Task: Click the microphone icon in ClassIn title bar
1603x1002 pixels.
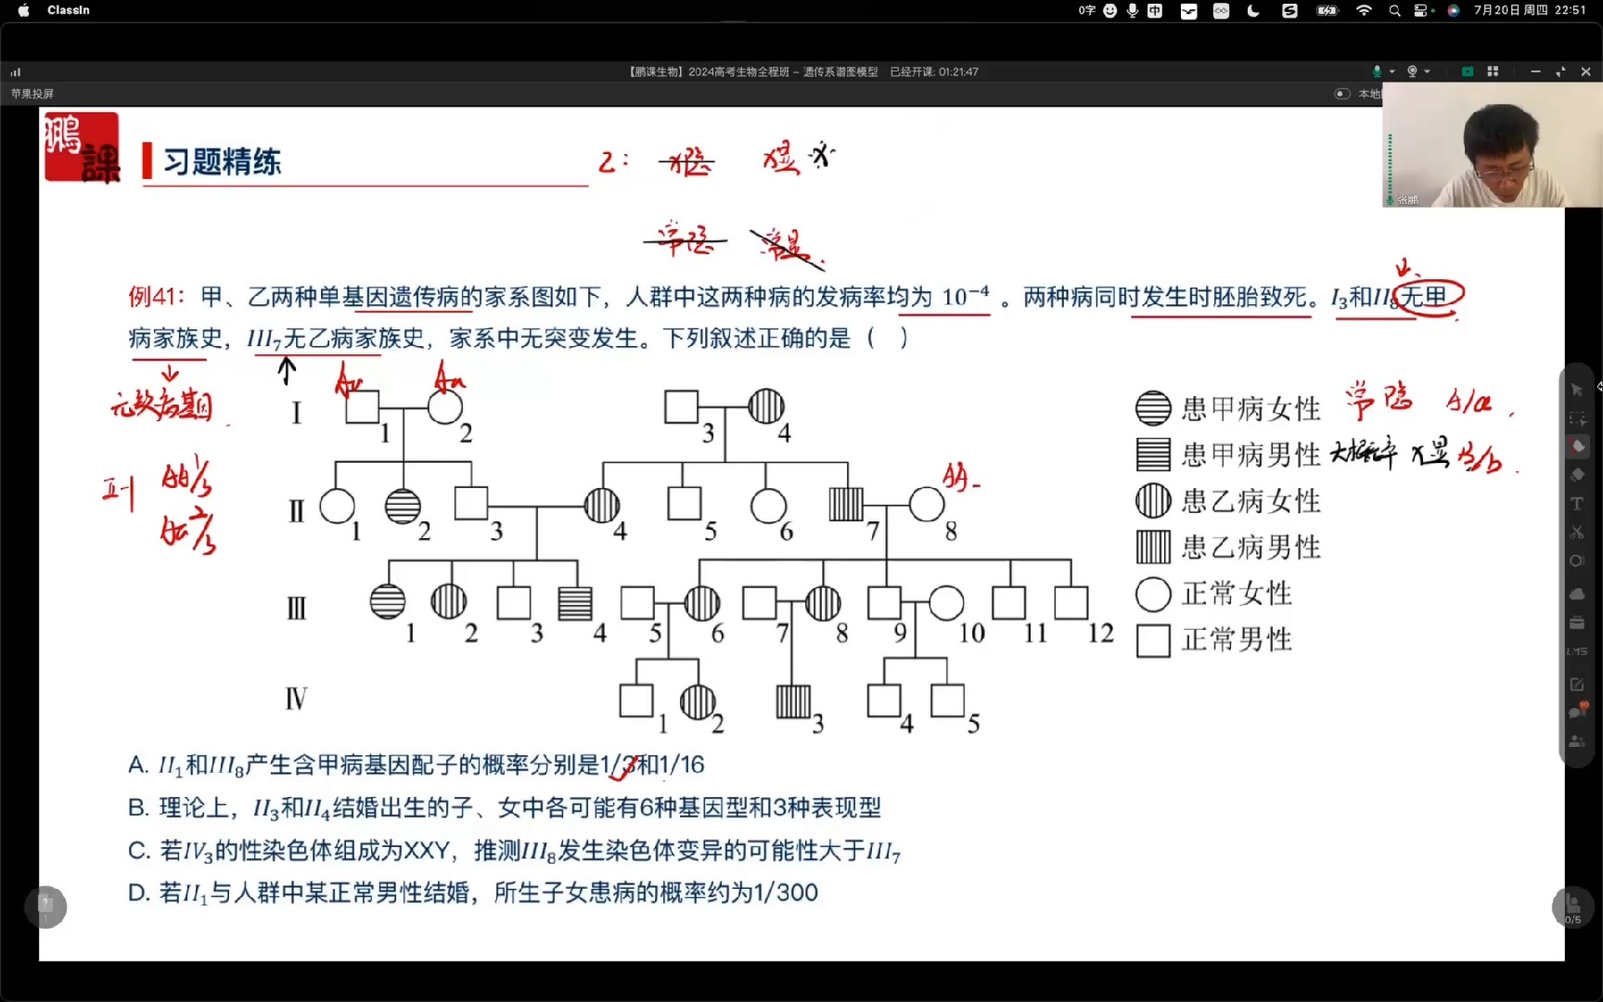Action: 1377,71
